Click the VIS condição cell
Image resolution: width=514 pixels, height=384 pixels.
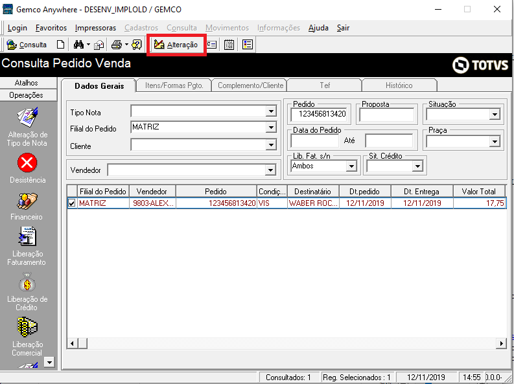[x=272, y=203]
